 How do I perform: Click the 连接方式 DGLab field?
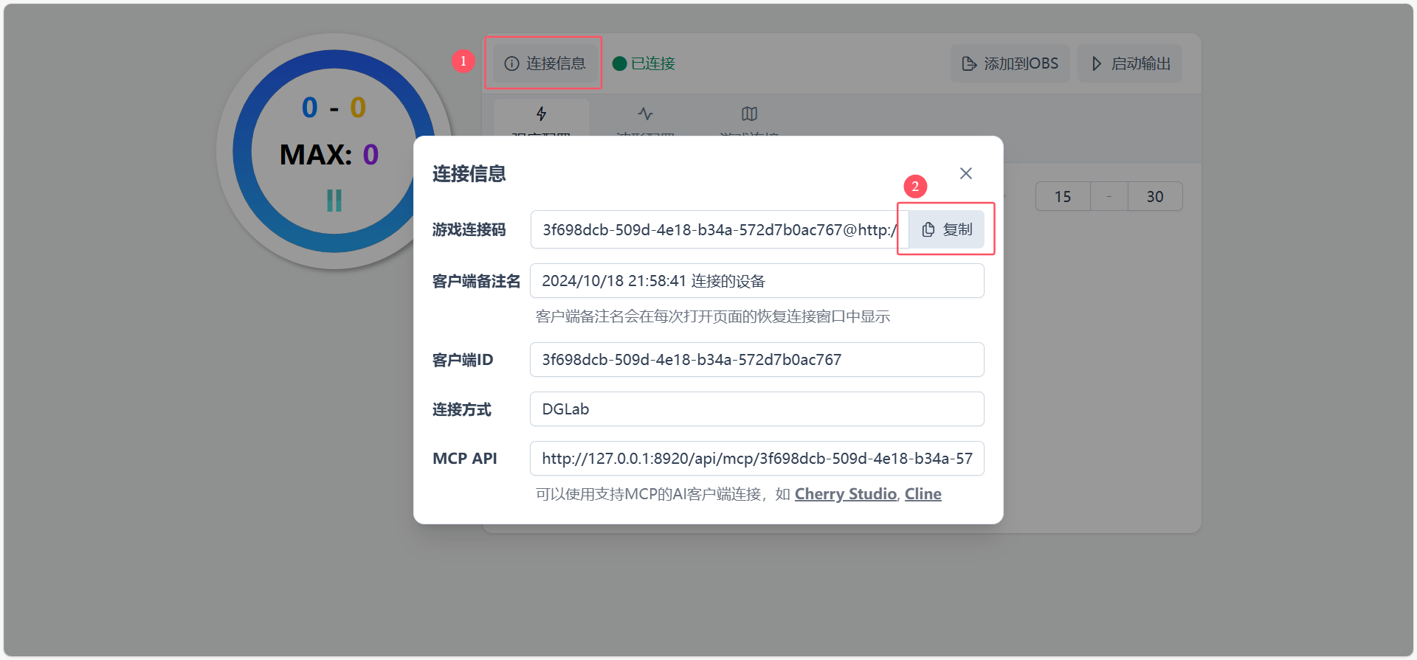757,409
